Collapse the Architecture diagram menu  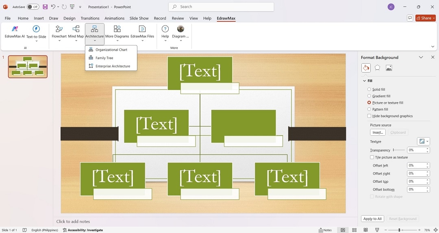[95, 34]
